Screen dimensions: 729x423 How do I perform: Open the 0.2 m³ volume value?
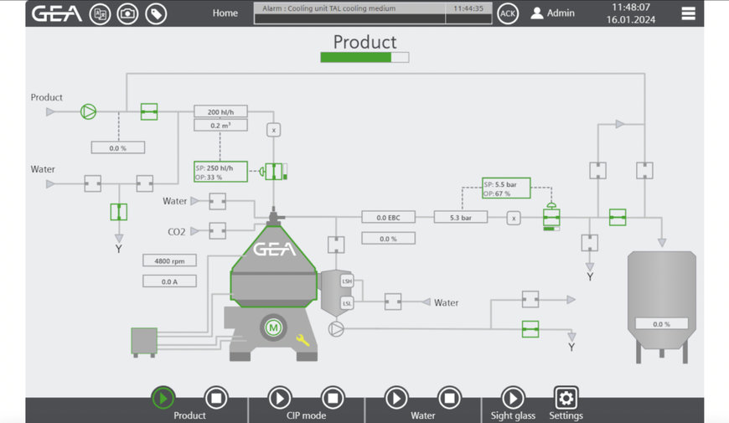click(x=220, y=126)
